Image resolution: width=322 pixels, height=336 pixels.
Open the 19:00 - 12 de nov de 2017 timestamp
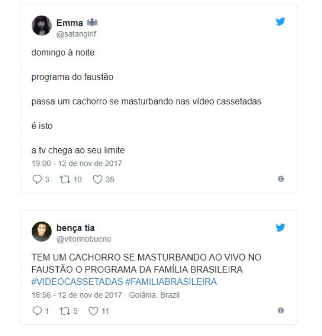tap(77, 163)
